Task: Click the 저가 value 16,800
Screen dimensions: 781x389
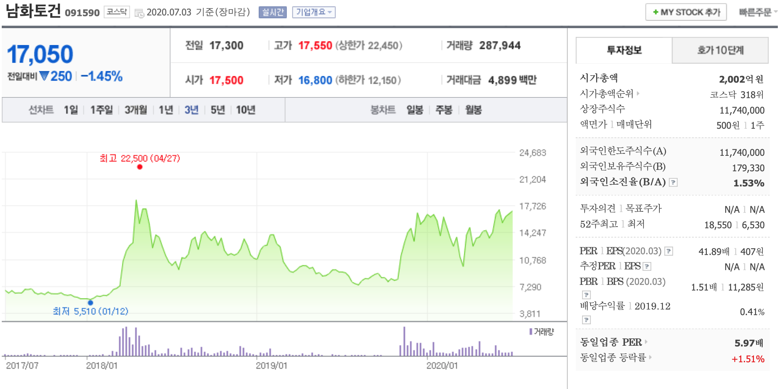Action: [315, 81]
